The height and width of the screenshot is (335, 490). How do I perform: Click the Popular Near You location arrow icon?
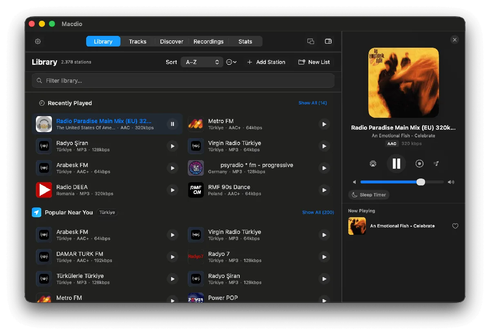coord(37,212)
